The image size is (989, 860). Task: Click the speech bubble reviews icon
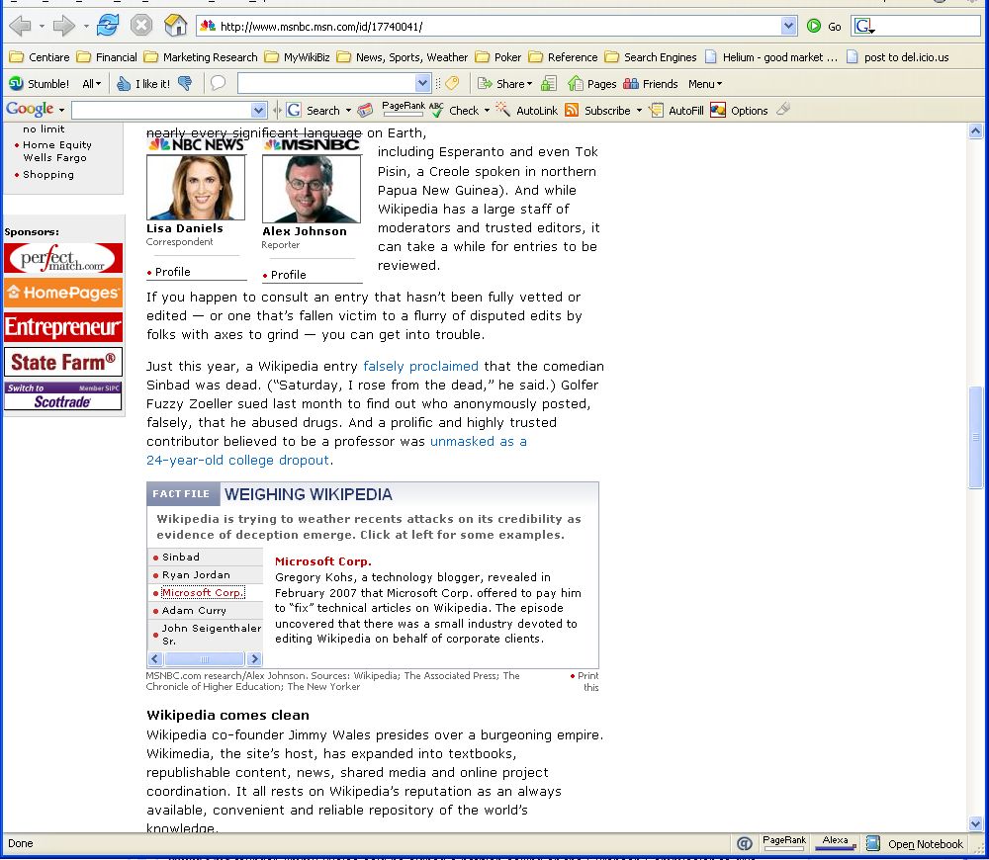pyautogui.click(x=218, y=83)
